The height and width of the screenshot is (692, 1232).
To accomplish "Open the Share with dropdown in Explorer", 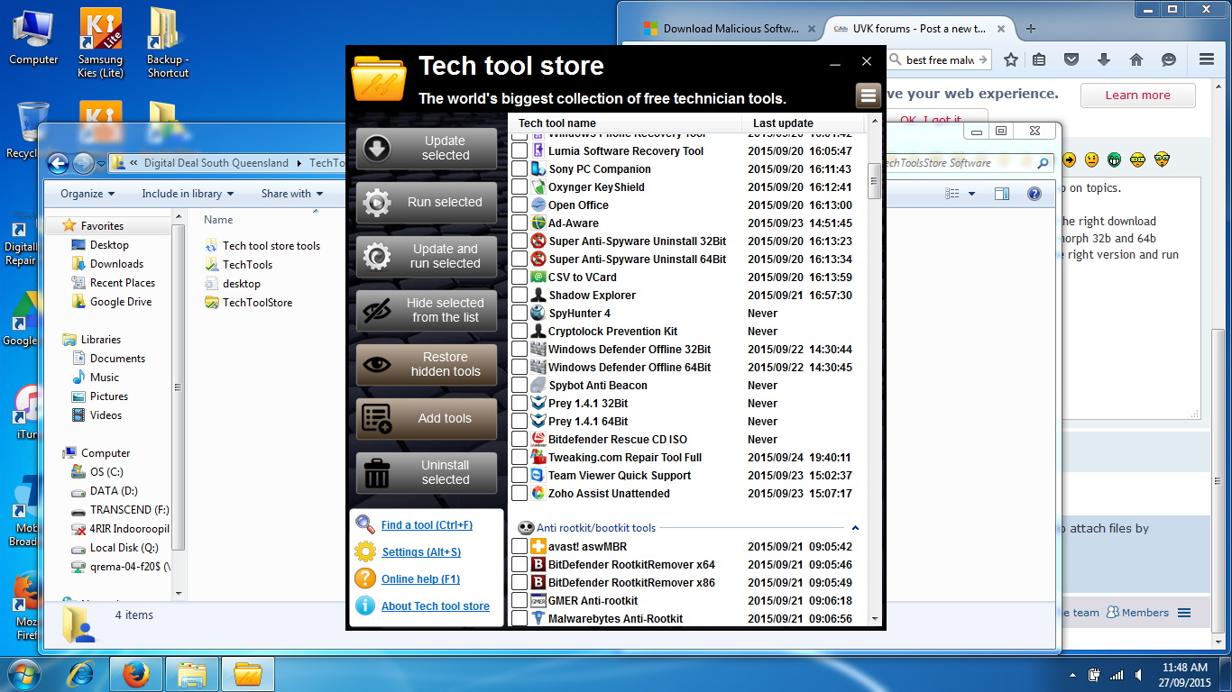I will click(x=291, y=194).
